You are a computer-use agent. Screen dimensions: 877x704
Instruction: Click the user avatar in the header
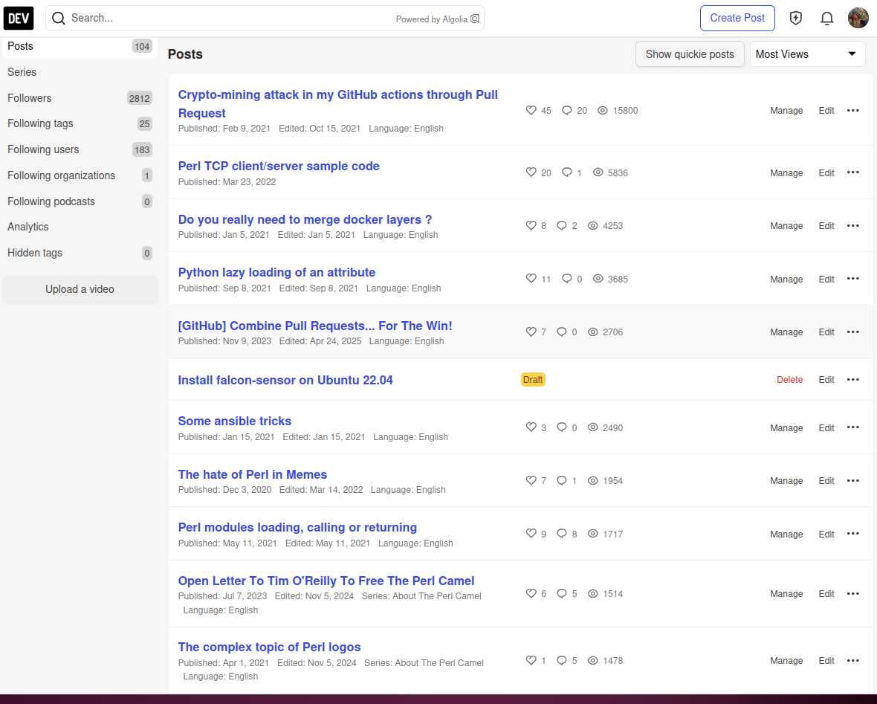(858, 18)
